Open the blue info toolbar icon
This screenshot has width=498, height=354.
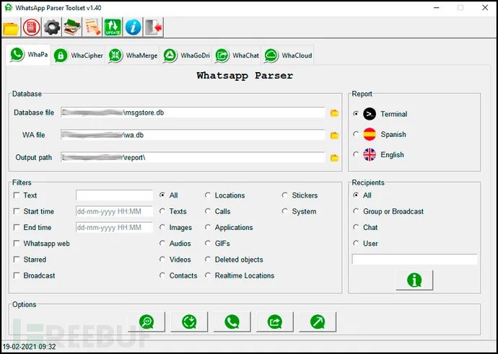tap(133, 27)
